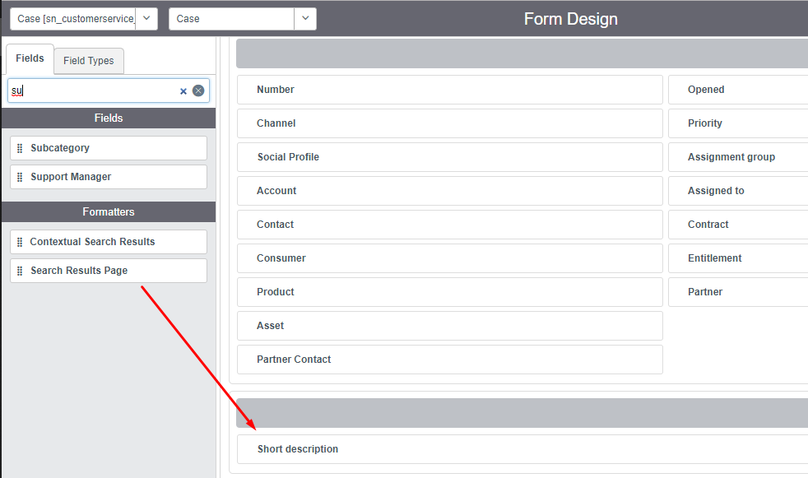Select the Partner Contact field row
Viewport: 808px width, 478px height.
tap(449, 360)
